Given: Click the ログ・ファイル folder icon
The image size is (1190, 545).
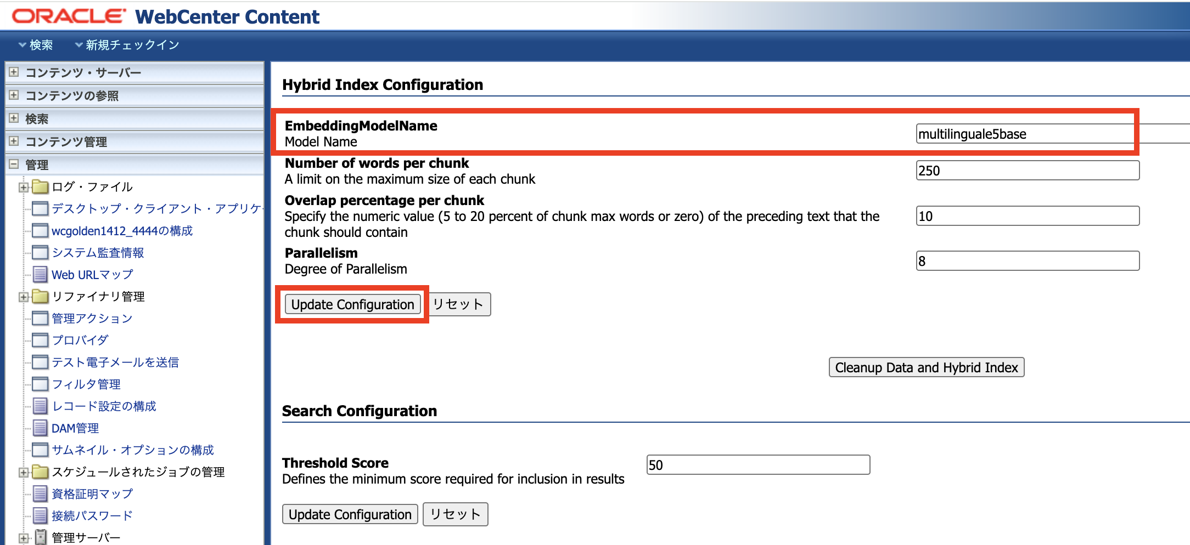Looking at the screenshot, I should click(x=40, y=187).
